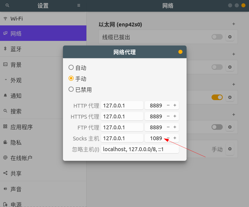The width and height of the screenshot is (249, 207).
Task: Toggle the enabled network connection switch
Action: pyautogui.click(x=217, y=97)
